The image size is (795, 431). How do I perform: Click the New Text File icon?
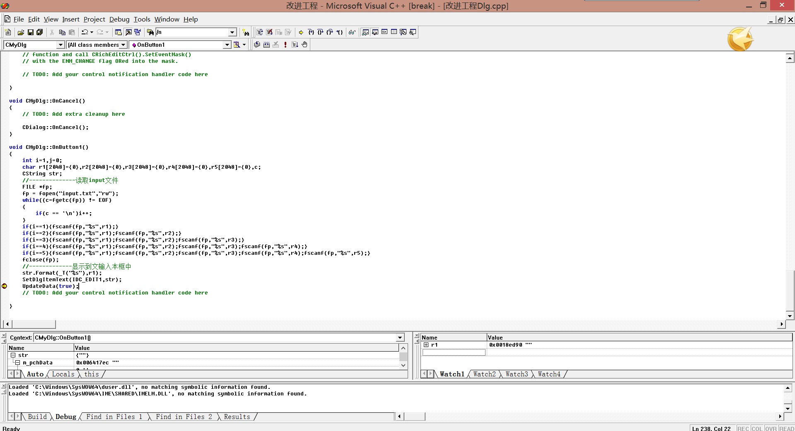(x=8, y=32)
